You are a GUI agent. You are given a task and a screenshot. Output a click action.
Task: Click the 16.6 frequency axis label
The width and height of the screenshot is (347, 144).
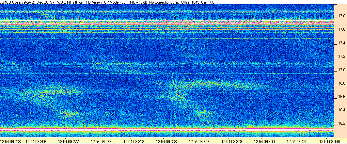(342, 97)
